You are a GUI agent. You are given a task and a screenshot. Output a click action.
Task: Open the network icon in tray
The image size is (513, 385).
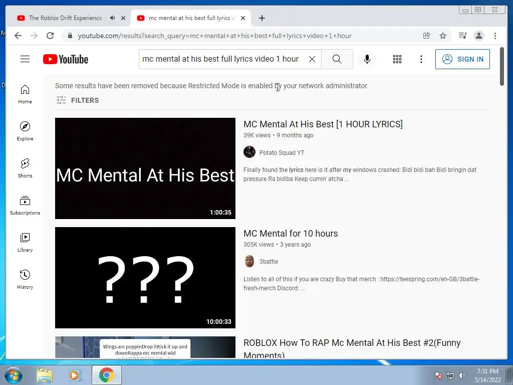[450, 375]
